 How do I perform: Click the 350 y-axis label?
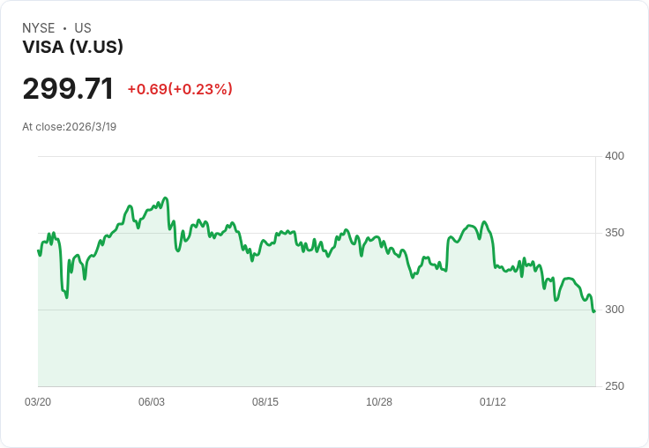point(614,233)
